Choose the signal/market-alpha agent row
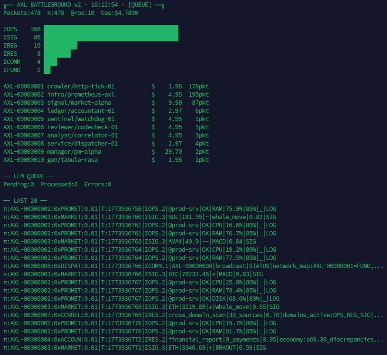 pyautogui.click(x=79, y=103)
